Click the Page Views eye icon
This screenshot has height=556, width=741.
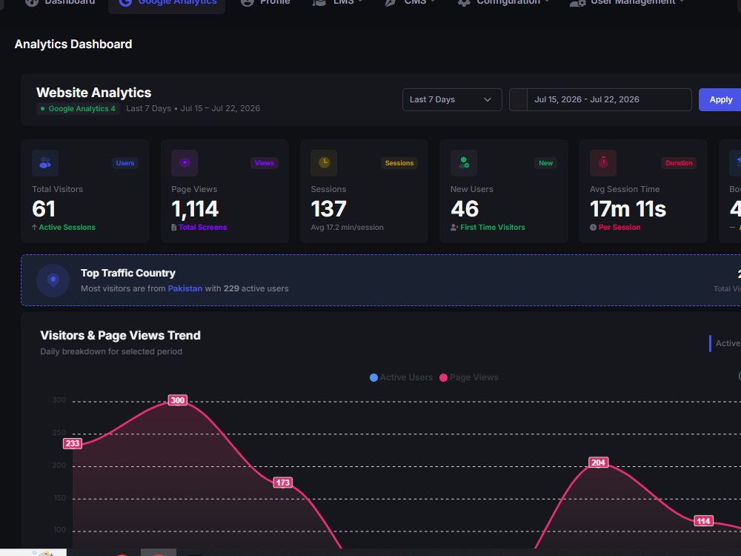tap(185, 162)
